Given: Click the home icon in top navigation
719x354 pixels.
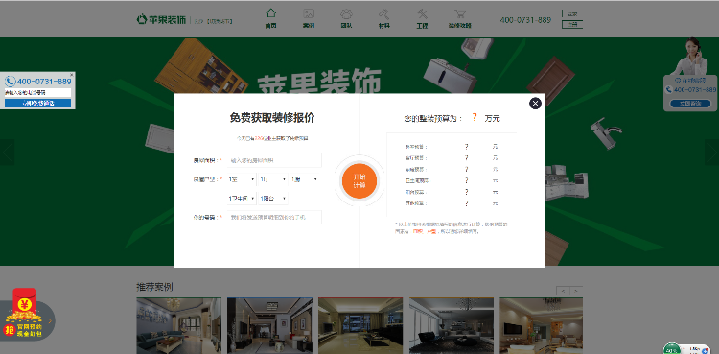Looking at the screenshot, I should click(x=271, y=13).
